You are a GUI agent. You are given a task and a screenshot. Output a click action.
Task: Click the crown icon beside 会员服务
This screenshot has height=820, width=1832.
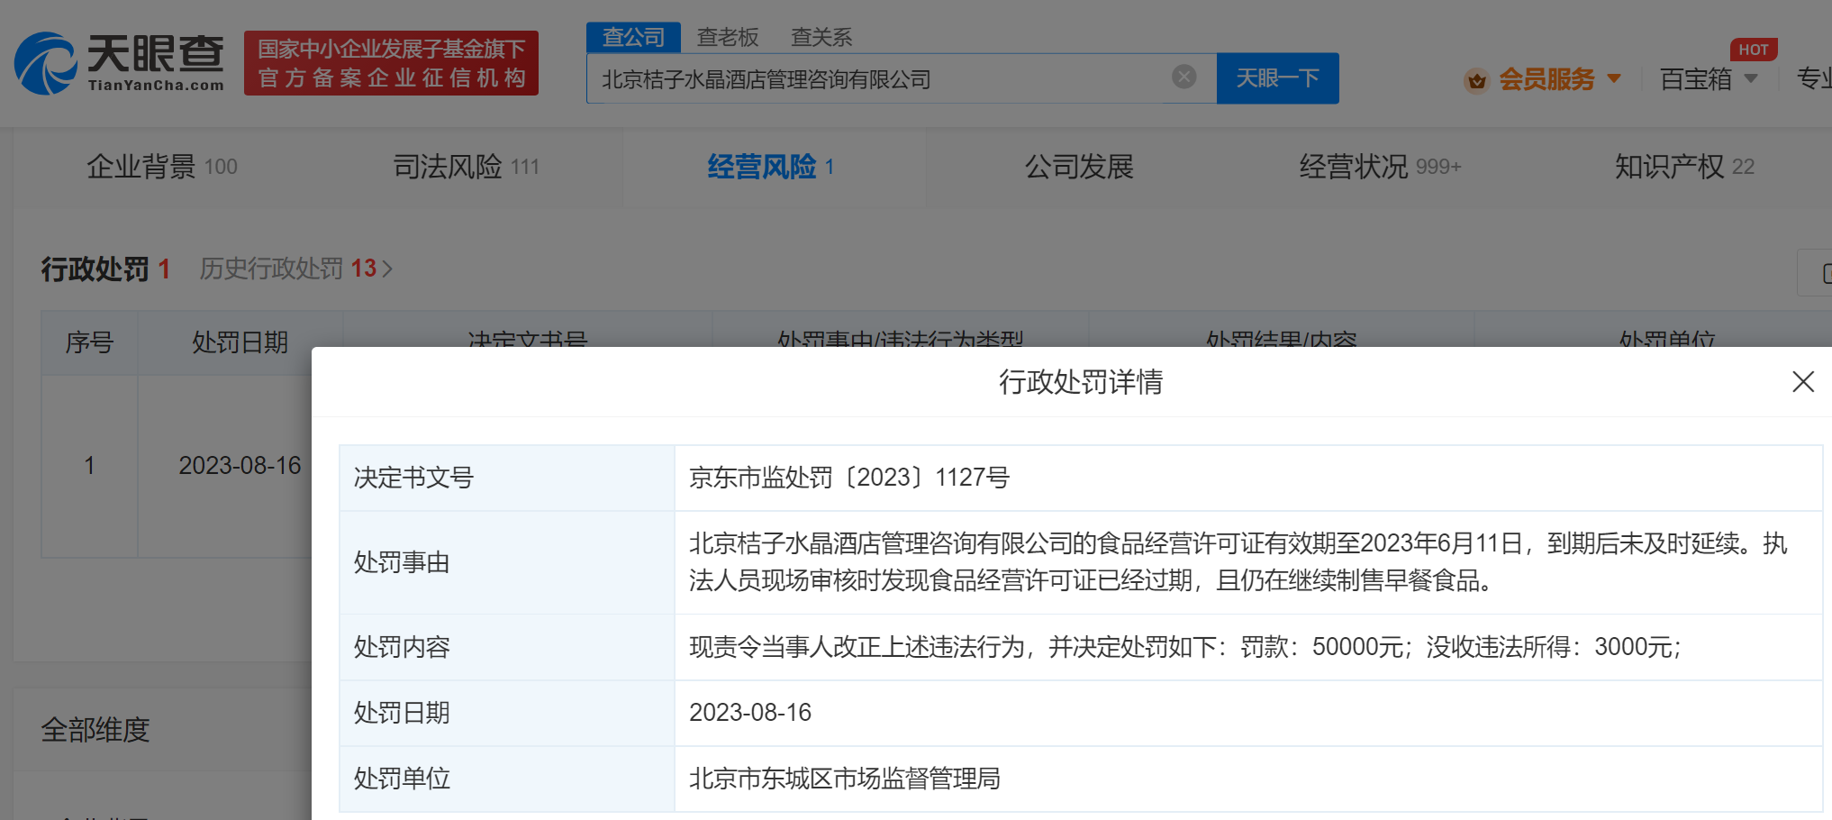pos(1476,80)
